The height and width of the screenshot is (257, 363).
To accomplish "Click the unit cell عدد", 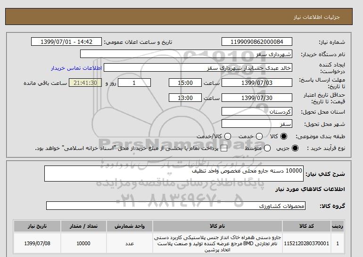I will (x=130, y=244).
